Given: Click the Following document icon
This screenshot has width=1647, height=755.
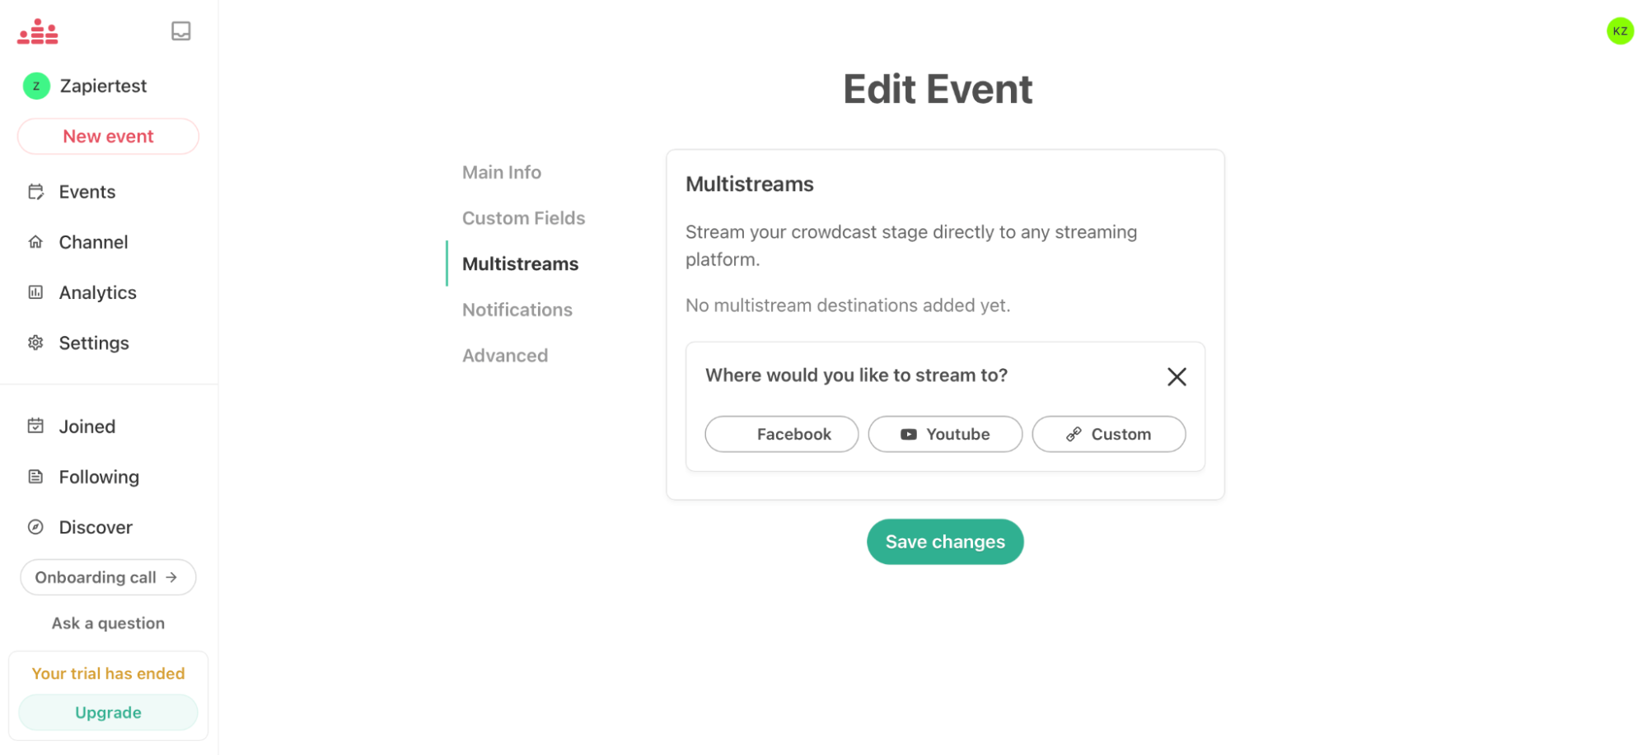Looking at the screenshot, I should click(35, 476).
